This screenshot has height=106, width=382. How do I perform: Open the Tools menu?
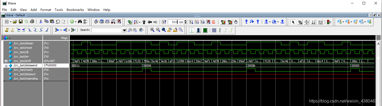pos(59,10)
